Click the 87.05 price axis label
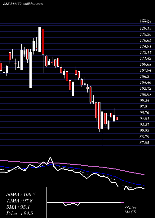This screenshot has height=218, width=155. 144,143
